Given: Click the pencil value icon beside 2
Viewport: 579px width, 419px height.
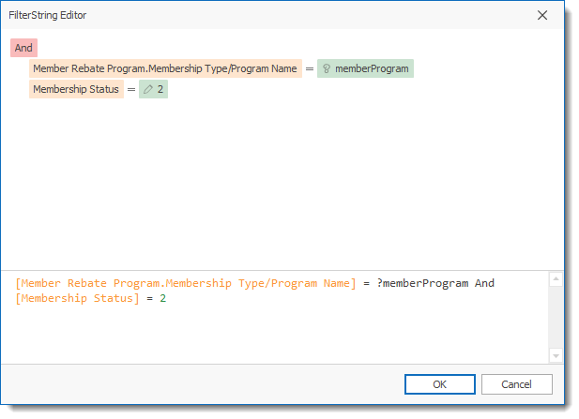Looking at the screenshot, I should tap(148, 90).
